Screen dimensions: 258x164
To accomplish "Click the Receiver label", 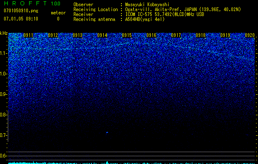I will pyautogui.click(x=83, y=14).
